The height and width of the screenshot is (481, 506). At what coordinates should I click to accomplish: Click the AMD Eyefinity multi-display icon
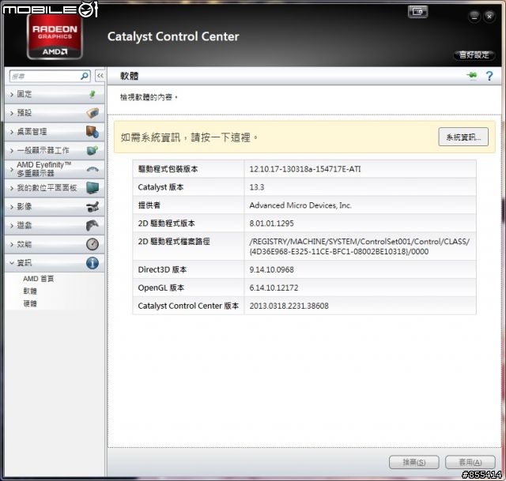93,169
